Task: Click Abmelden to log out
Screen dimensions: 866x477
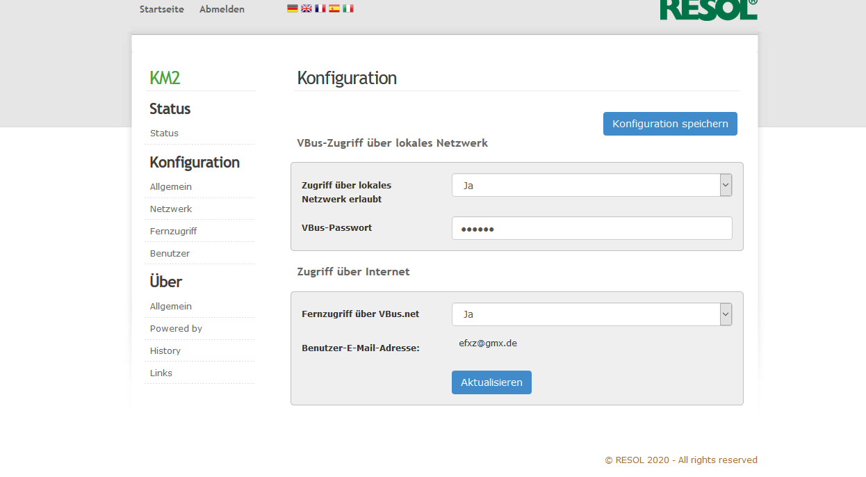Action: pyautogui.click(x=222, y=10)
